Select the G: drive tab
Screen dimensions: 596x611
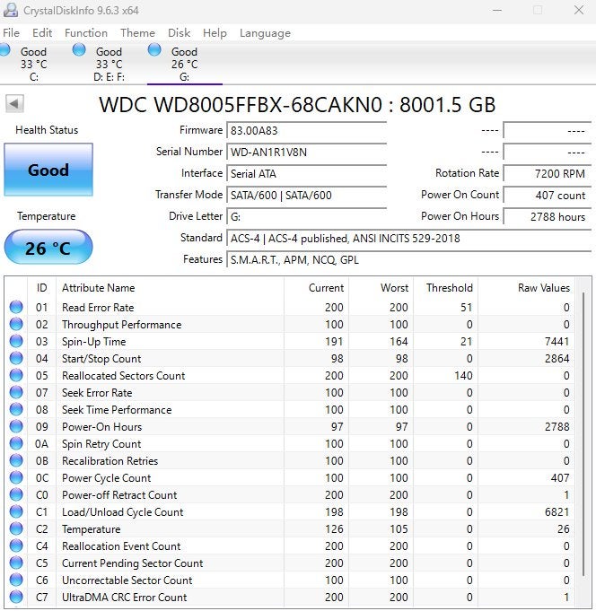tap(184, 64)
